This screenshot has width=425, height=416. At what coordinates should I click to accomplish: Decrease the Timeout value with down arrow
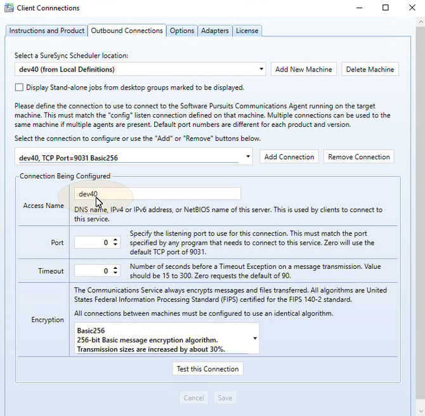(x=115, y=273)
